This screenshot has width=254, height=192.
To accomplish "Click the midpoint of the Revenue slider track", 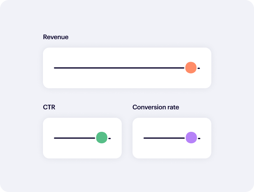I will tap(127, 68).
